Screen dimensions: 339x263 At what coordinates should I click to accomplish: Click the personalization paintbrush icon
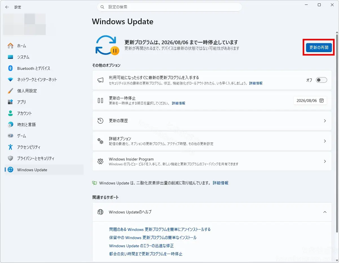point(10,91)
